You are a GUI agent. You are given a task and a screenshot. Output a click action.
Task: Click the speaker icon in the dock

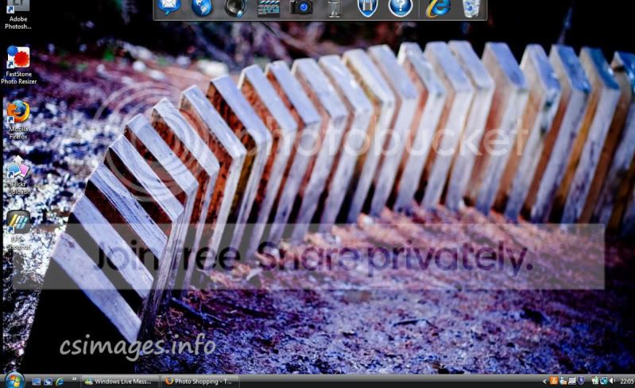click(235, 8)
